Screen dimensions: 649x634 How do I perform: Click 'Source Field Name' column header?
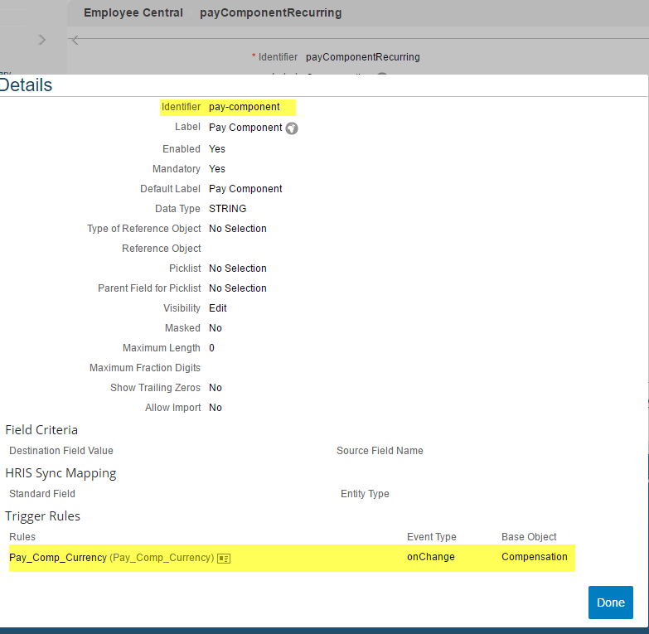point(380,451)
